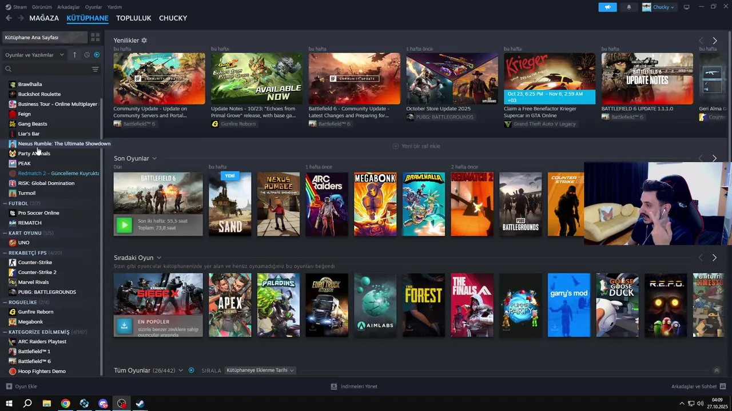Image resolution: width=732 pixels, height=411 pixels.
Task: Open Arkadaşlar ve Sohbet panel
Action: coord(698,386)
